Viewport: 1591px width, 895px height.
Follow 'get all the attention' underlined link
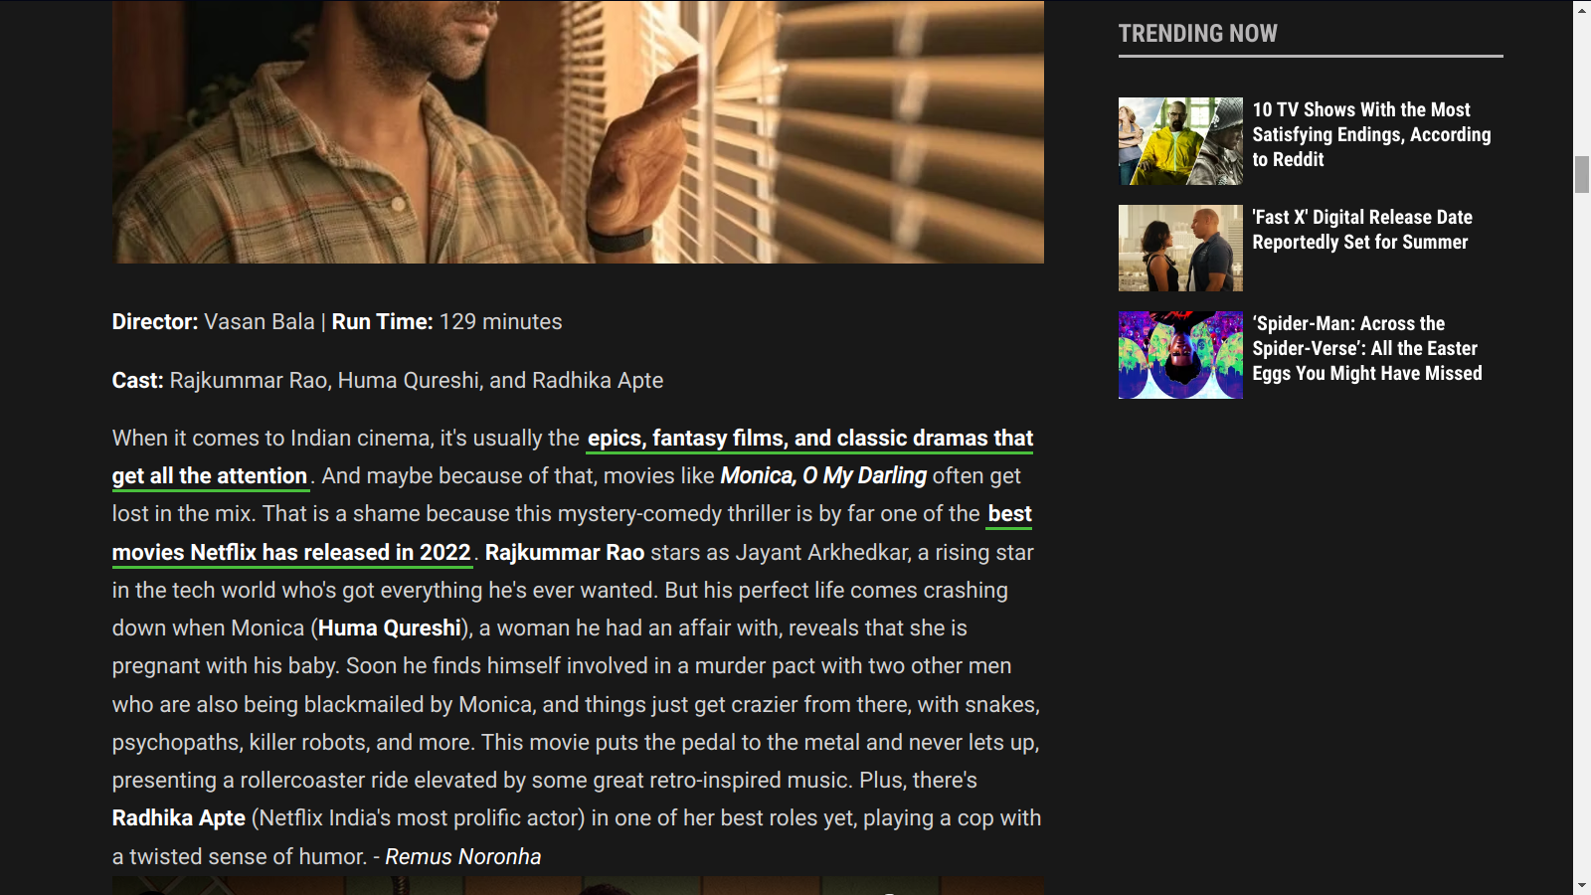click(x=210, y=476)
